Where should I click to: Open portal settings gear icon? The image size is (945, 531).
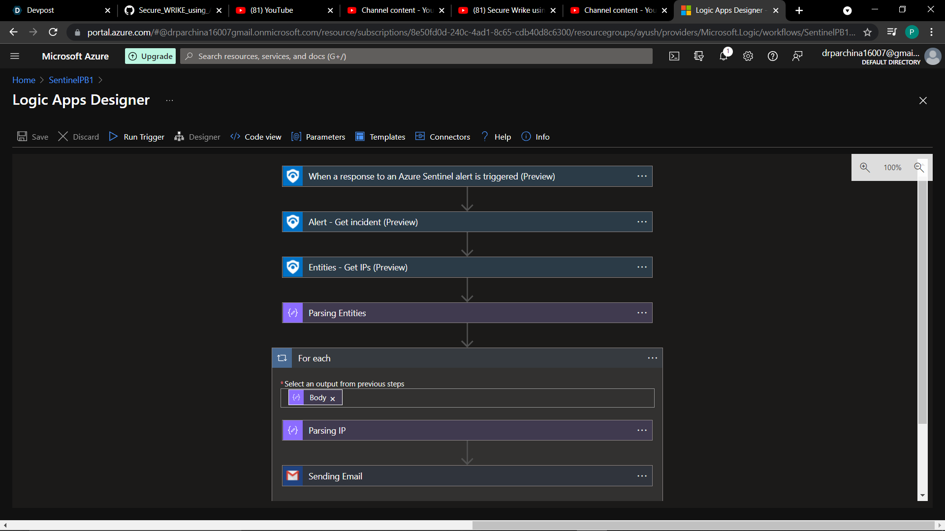pyautogui.click(x=748, y=57)
